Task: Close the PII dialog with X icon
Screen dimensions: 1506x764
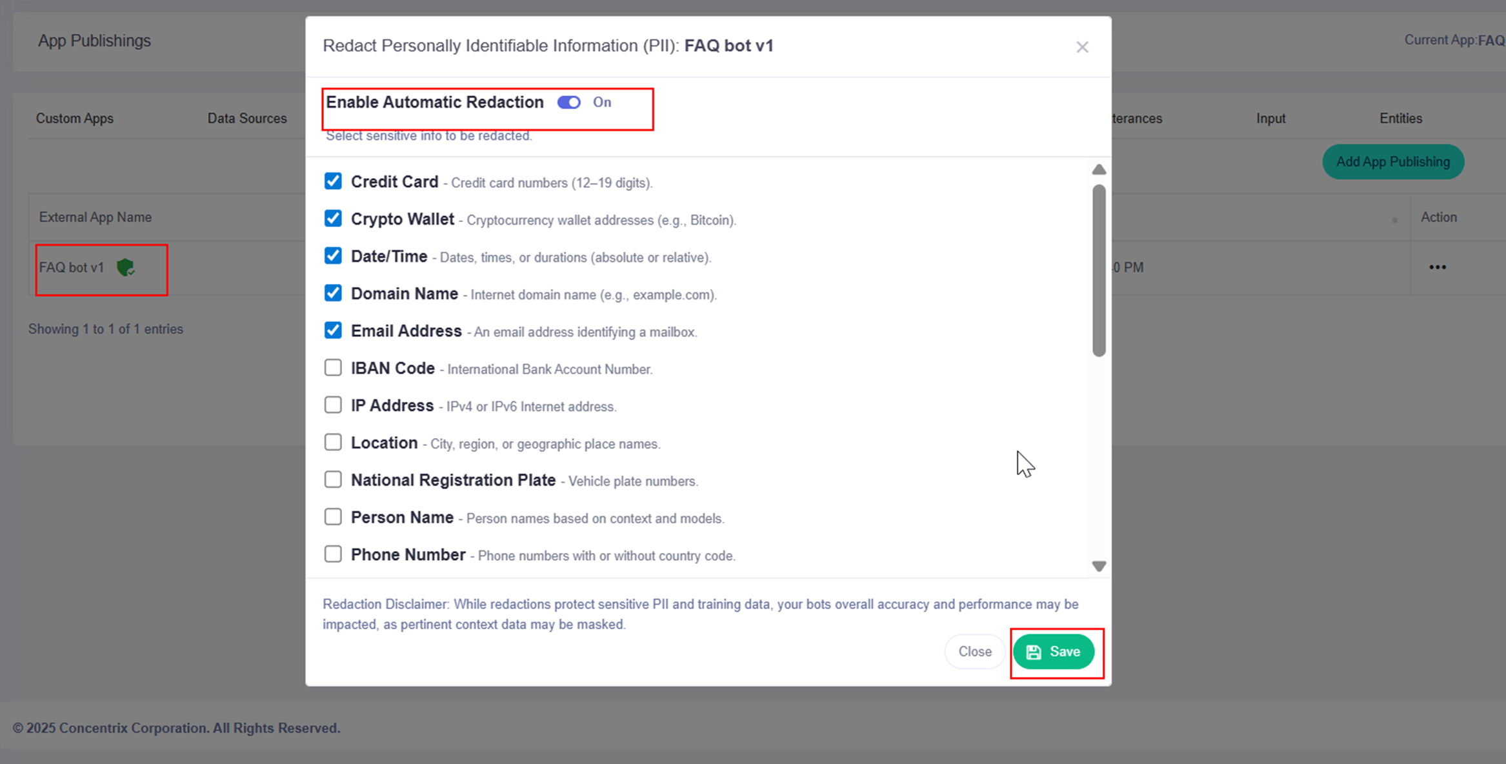Action: point(1082,47)
